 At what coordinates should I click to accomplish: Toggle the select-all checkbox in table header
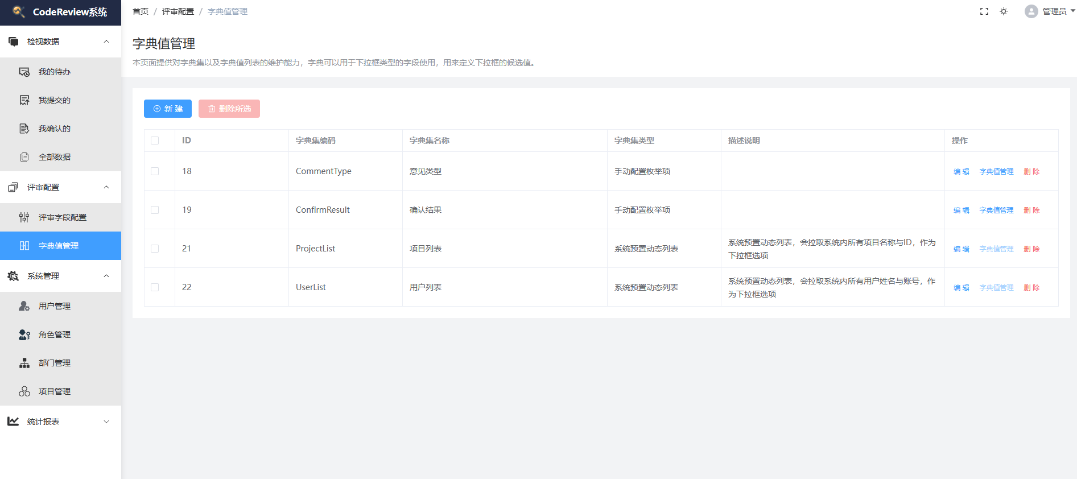click(155, 141)
